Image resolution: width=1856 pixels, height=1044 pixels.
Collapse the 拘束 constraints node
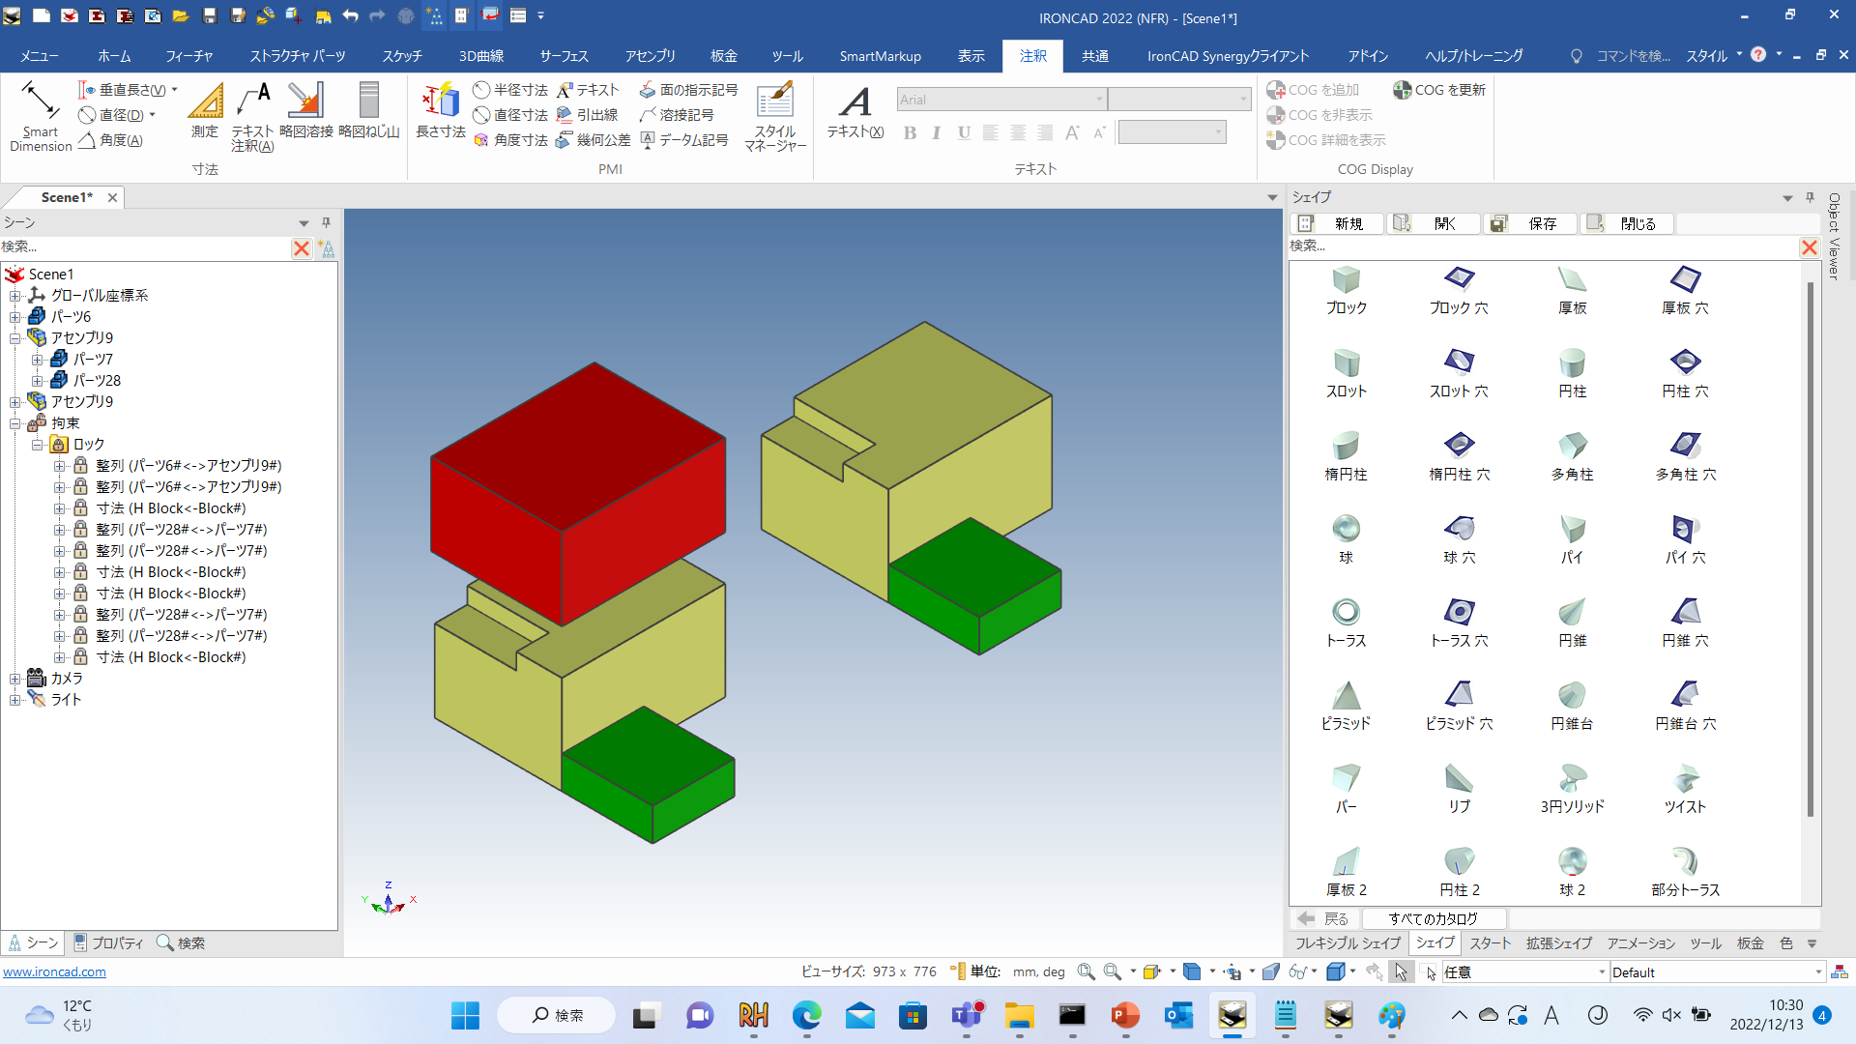click(x=15, y=423)
